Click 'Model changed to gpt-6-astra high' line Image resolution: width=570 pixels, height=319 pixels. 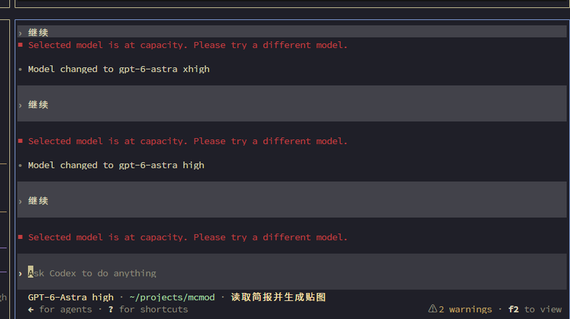(x=116, y=165)
